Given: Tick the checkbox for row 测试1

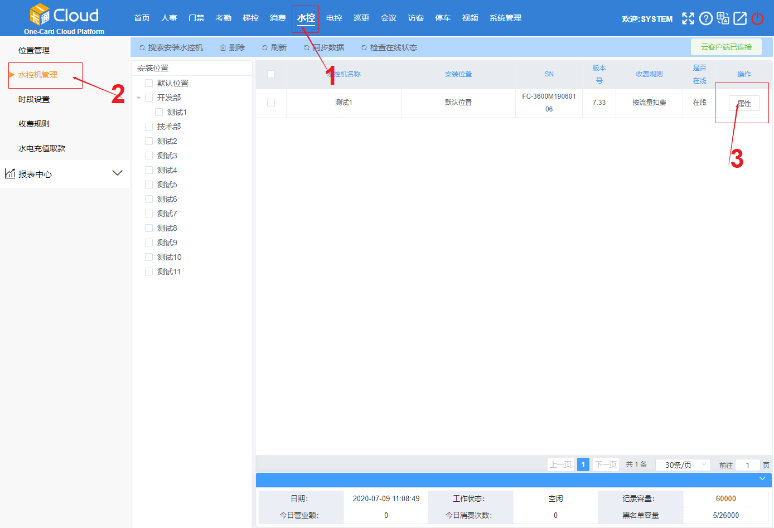Looking at the screenshot, I should pyautogui.click(x=271, y=103).
